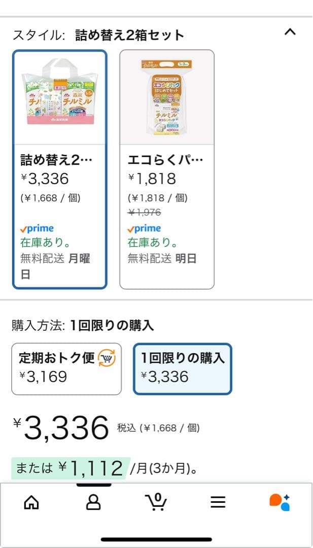Click the Prime badge on the selected style
Image resolution: width=313 pixels, height=548 pixels.
[37, 228]
